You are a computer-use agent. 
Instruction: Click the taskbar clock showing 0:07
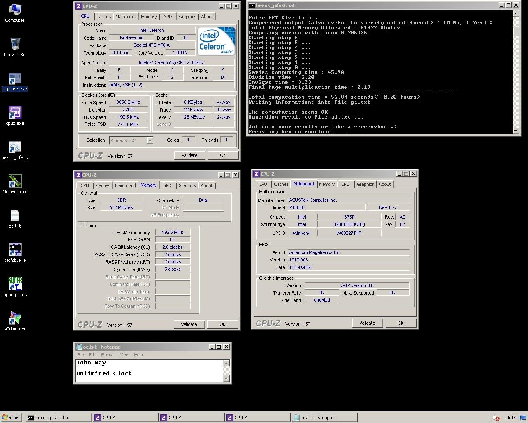[511, 418]
